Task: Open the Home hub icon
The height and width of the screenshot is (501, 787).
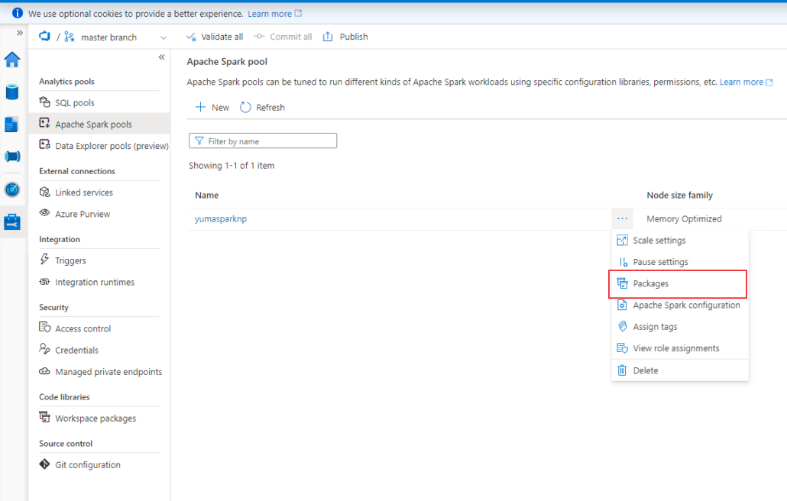Action: click(x=12, y=60)
